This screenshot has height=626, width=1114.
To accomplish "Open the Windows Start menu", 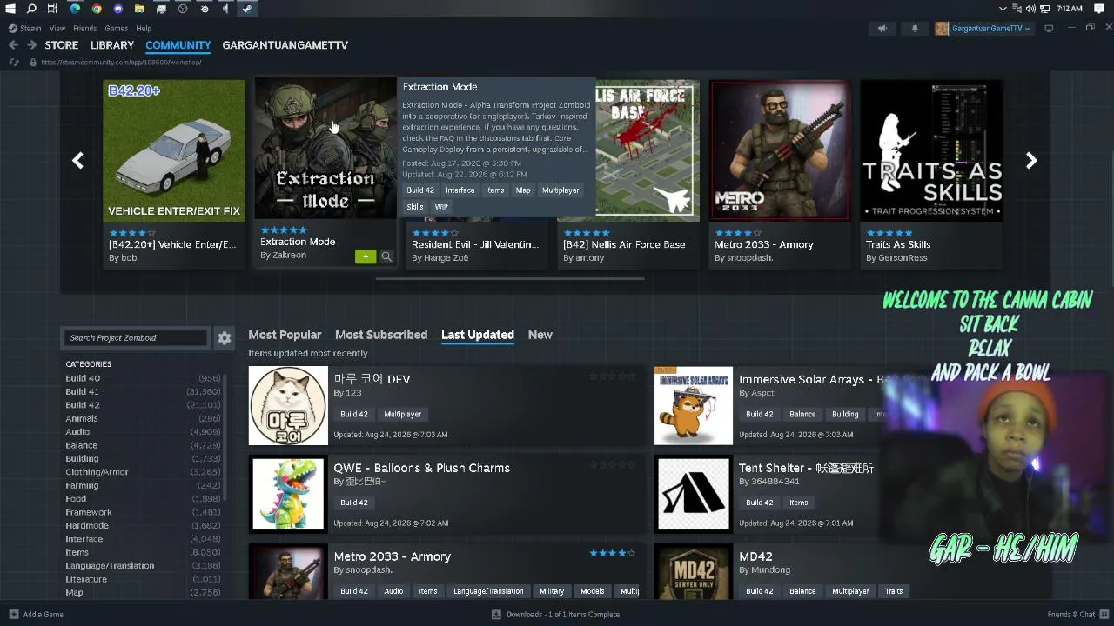I will tap(10, 9).
